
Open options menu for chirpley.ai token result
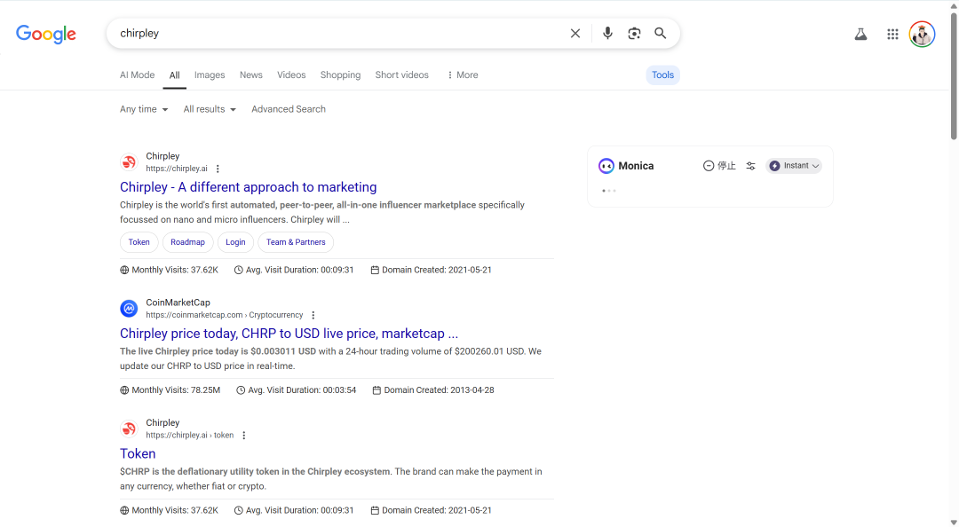coord(244,436)
